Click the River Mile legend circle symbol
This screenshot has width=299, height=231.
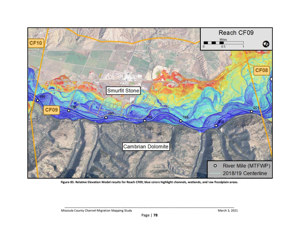click(215, 166)
